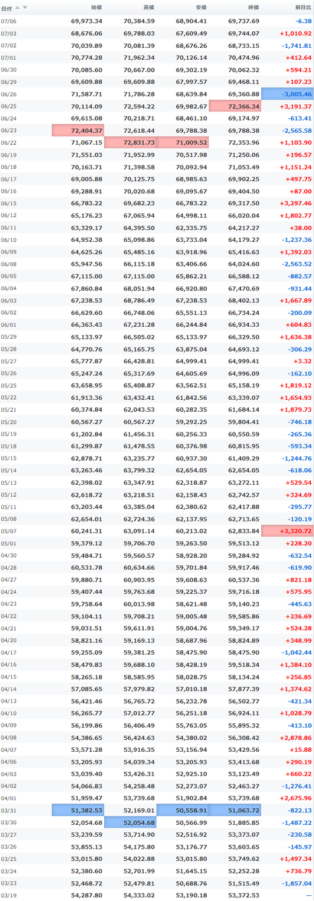The height and width of the screenshot is (901, 314).
Task: Click the 前日比 column header
Action: click(303, 8)
